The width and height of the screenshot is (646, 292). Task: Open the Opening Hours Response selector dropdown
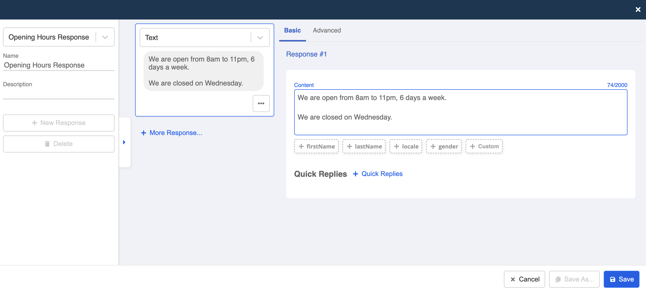pos(105,37)
